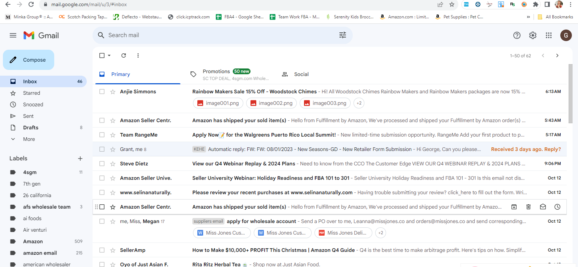Screen dimensions: 578x267
Task: Open the Scotch Packing Tape bookmark
Action: click(83, 17)
